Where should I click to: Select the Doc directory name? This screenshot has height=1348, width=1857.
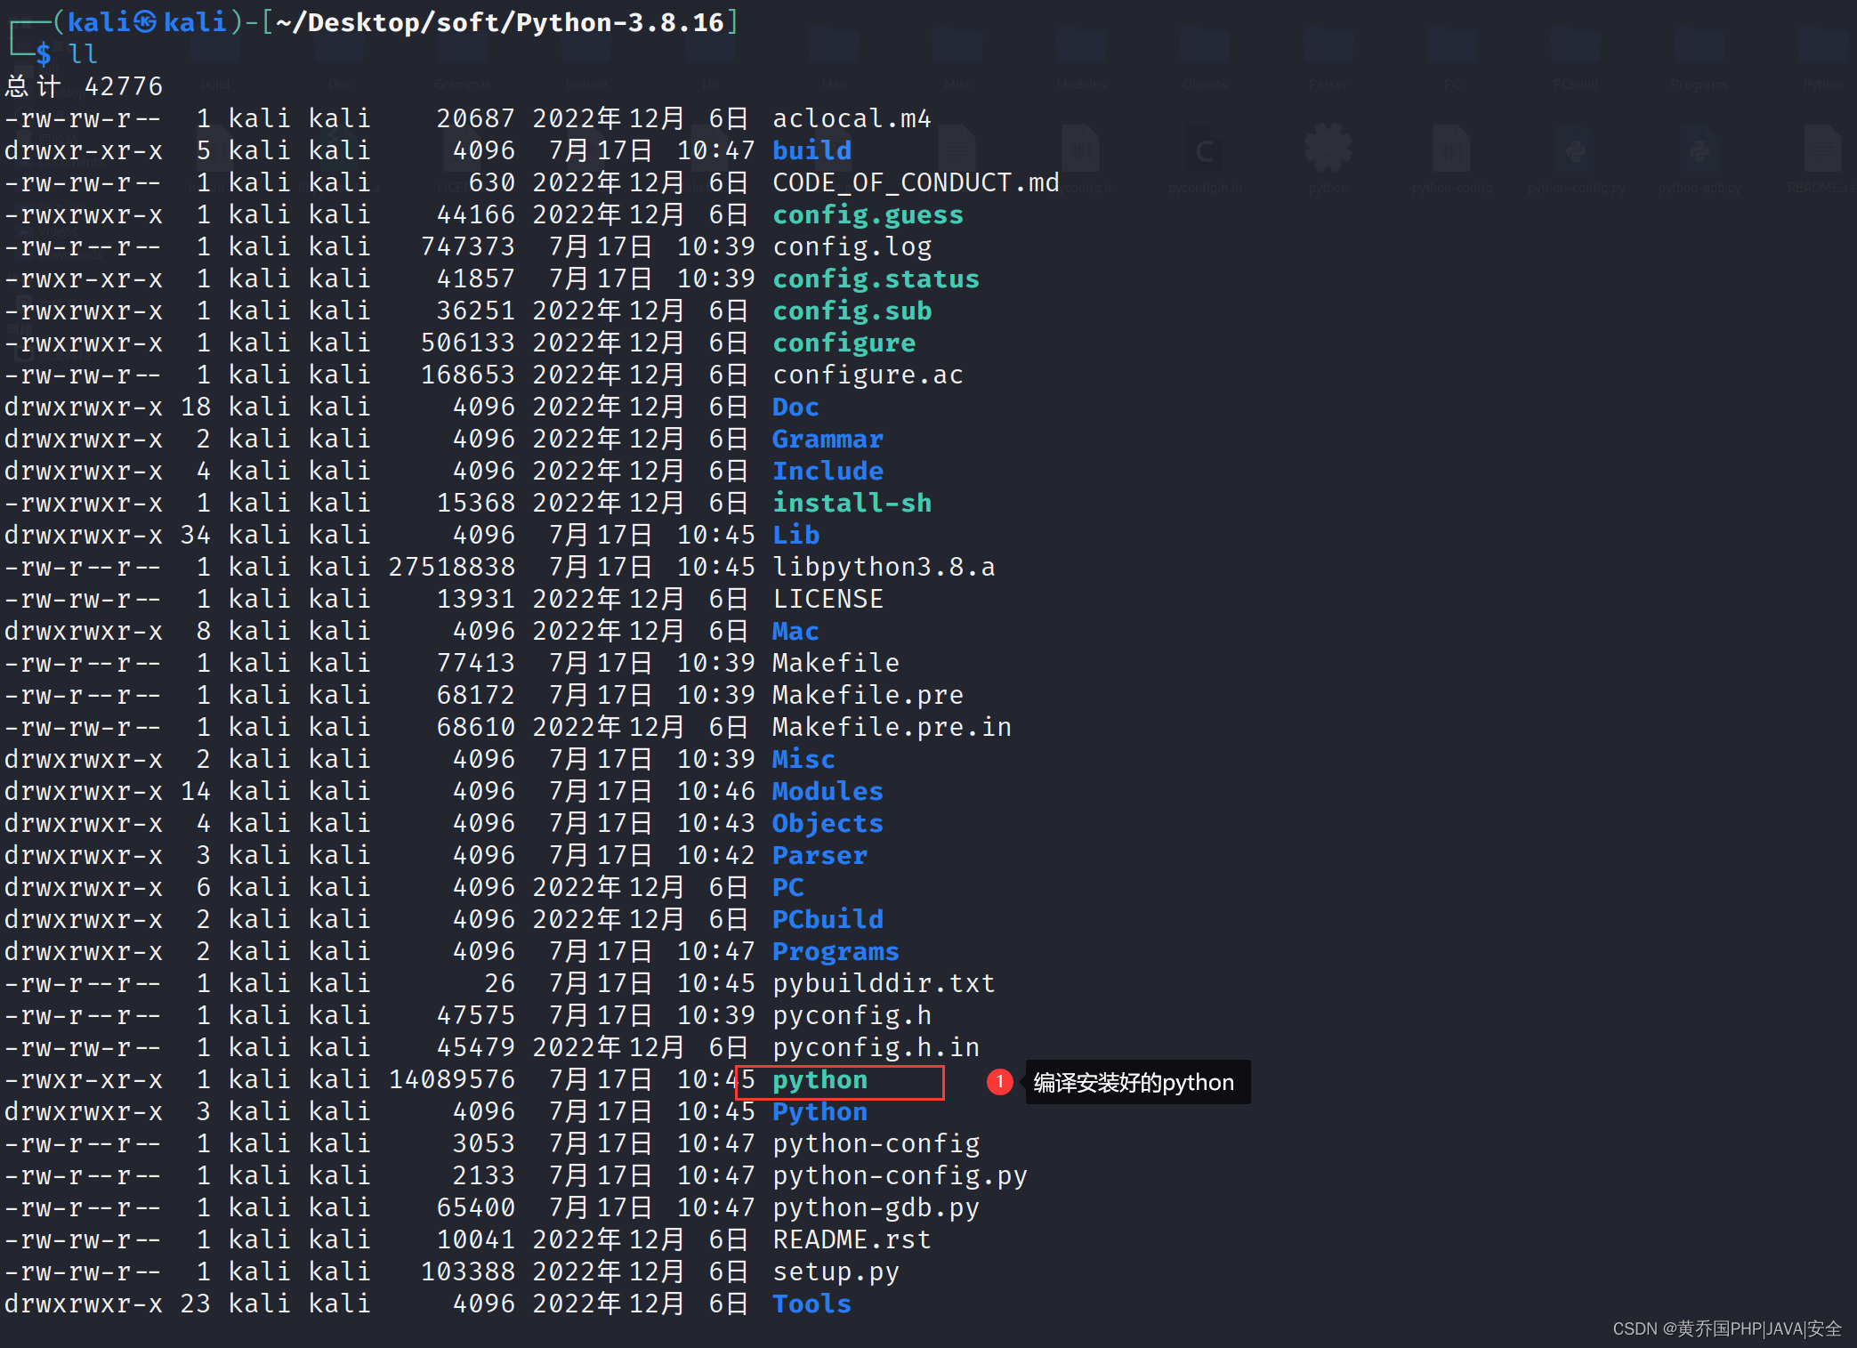point(795,407)
